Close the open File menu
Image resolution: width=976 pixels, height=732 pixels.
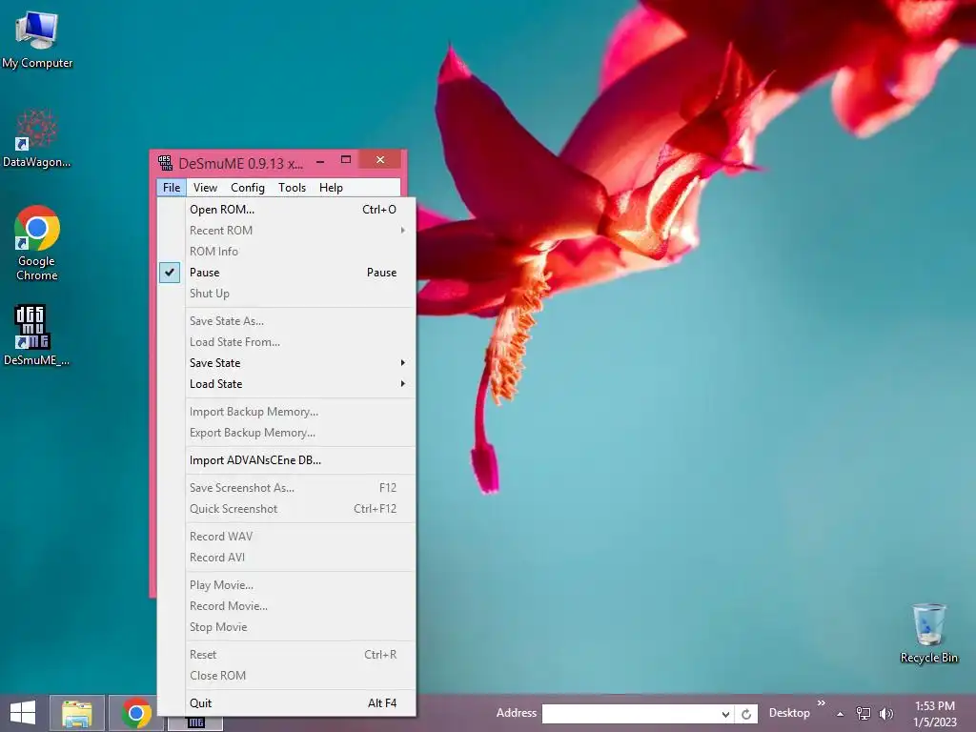point(172,188)
